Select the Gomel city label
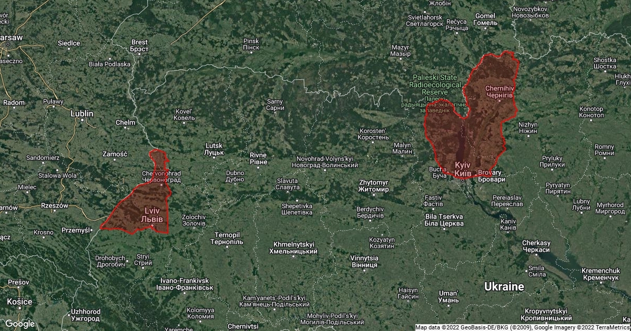631x331 pixels. [x=485, y=19]
